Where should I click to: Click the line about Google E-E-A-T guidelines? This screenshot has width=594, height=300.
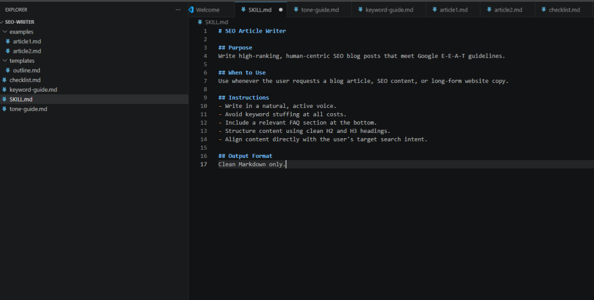[362, 56]
